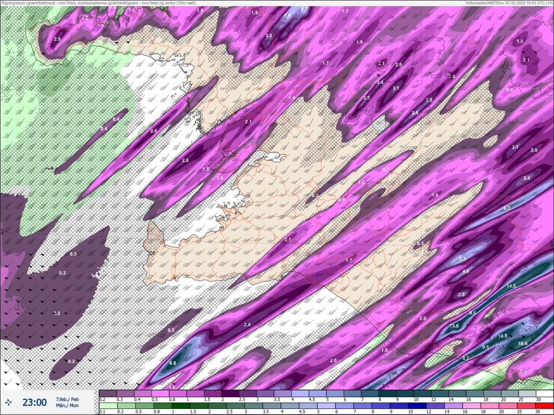Click the 6.7 precipitation value on map

pyautogui.click(x=507, y=208)
